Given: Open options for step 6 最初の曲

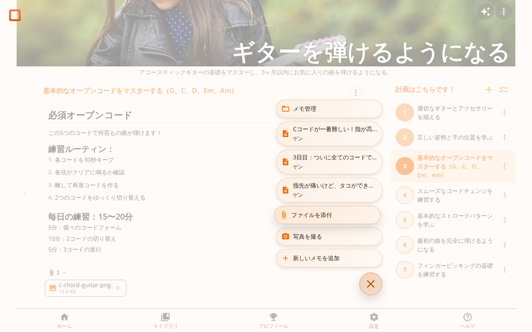Looking at the screenshot, I should tap(505, 245).
